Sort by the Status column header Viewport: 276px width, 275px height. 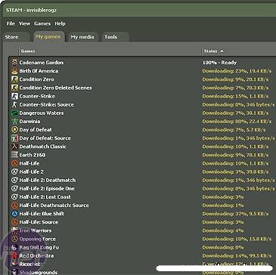(239, 51)
